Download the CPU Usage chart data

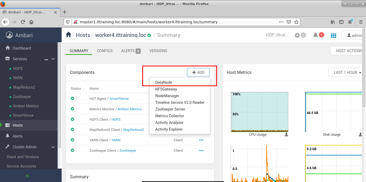tap(286, 134)
